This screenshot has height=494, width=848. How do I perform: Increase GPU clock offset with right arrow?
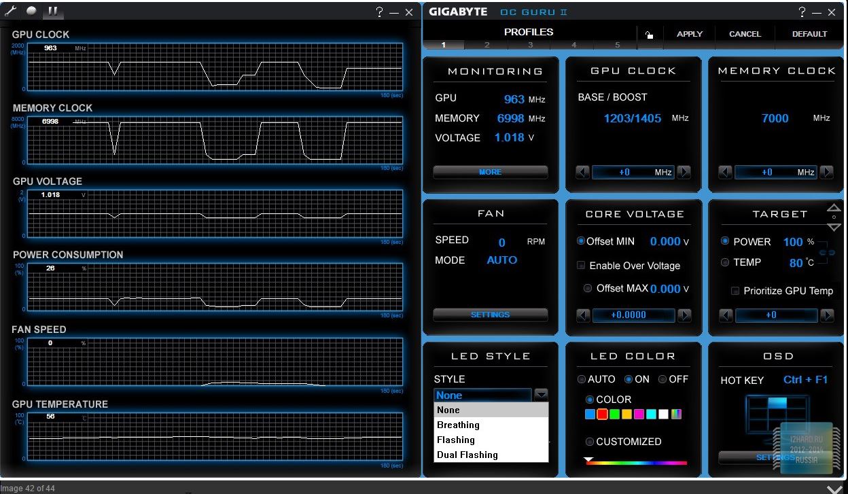click(684, 173)
